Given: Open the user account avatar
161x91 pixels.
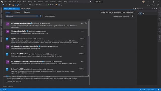Looking at the screenshot, I should [143, 2].
